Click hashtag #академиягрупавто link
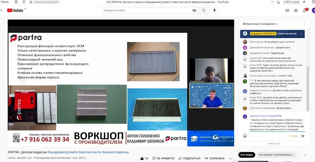 coord(63,152)
